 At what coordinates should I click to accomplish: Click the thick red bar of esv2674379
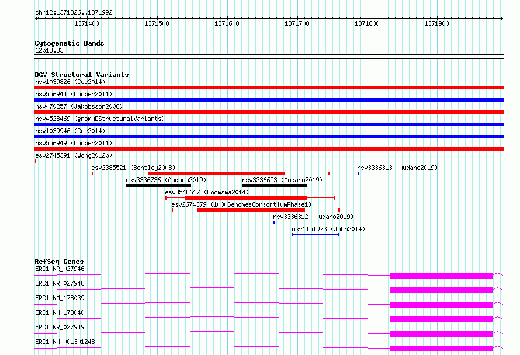point(251,210)
